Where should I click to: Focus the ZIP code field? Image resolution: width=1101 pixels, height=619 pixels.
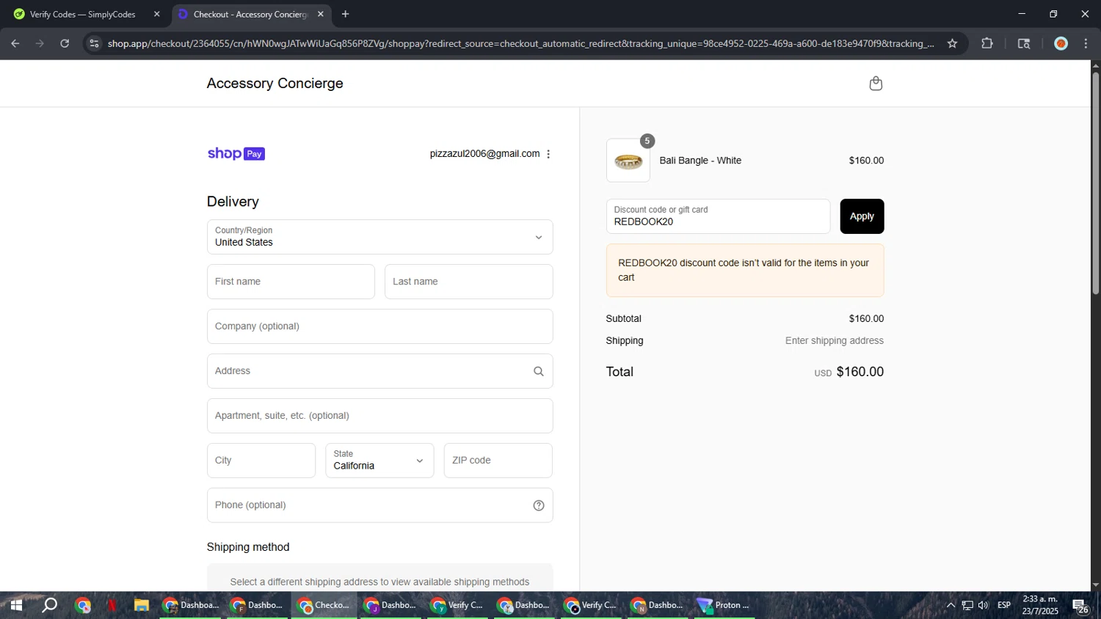[498, 461]
